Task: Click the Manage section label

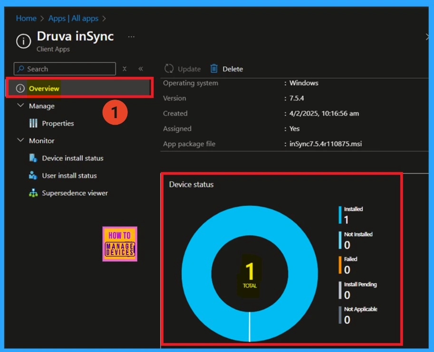Action: tap(42, 106)
